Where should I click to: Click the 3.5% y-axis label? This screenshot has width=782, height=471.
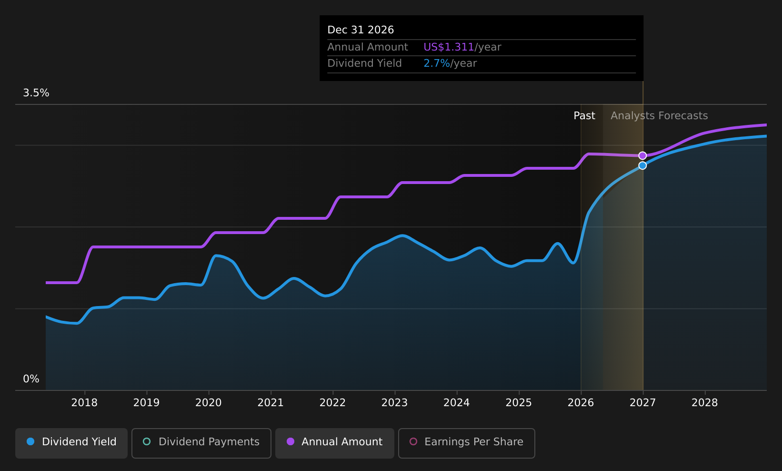(36, 93)
